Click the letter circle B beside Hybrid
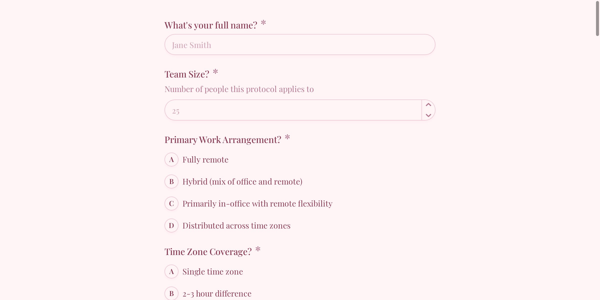 point(171,182)
